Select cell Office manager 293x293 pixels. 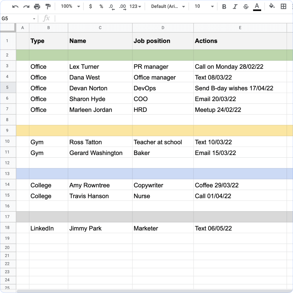pos(163,77)
